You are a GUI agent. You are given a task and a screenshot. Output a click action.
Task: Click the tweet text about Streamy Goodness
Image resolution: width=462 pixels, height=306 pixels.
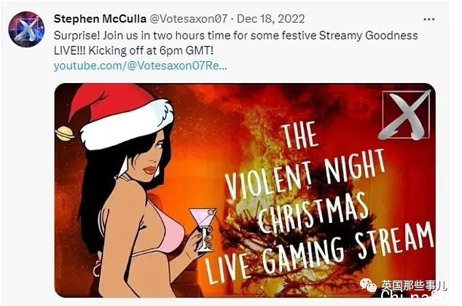[x=235, y=36]
